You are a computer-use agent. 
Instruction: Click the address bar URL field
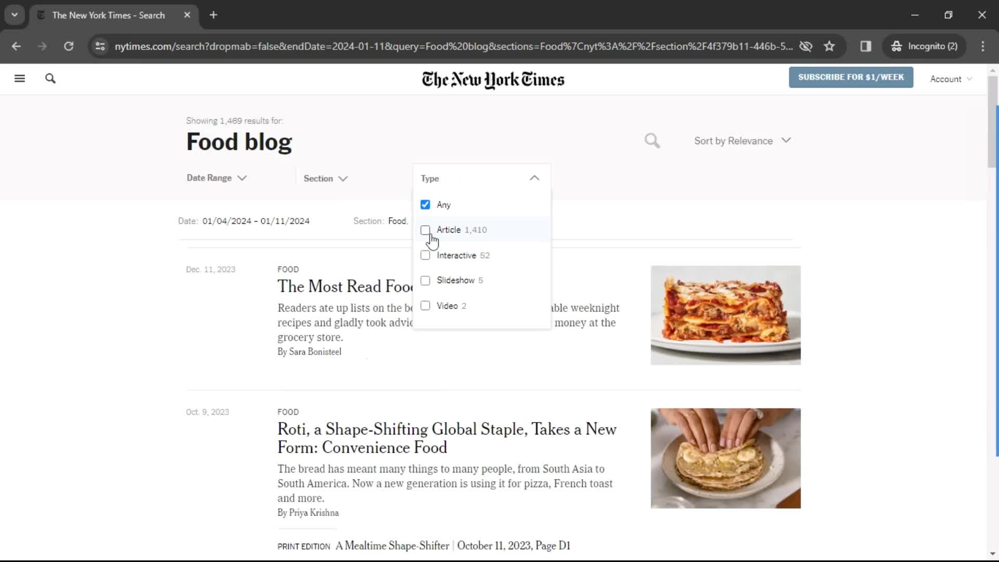[x=453, y=46]
